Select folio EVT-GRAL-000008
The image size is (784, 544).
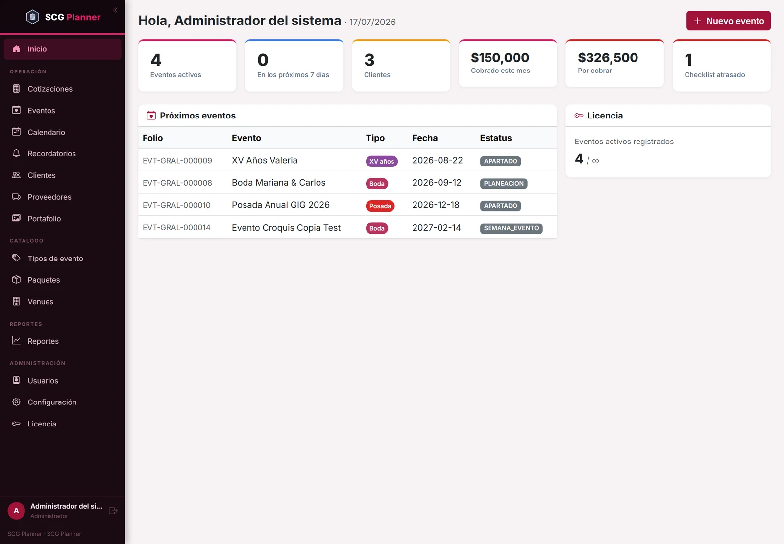[177, 183]
